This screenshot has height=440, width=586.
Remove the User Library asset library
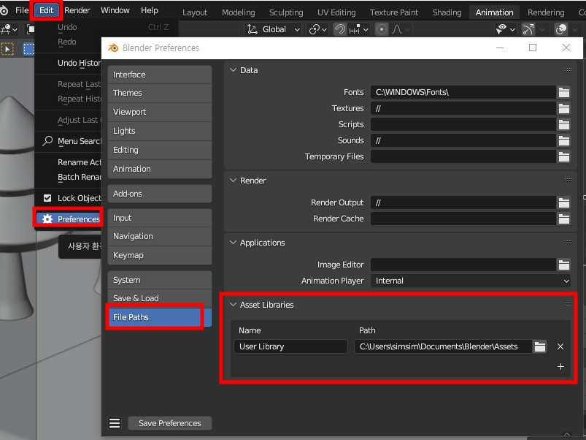point(560,346)
